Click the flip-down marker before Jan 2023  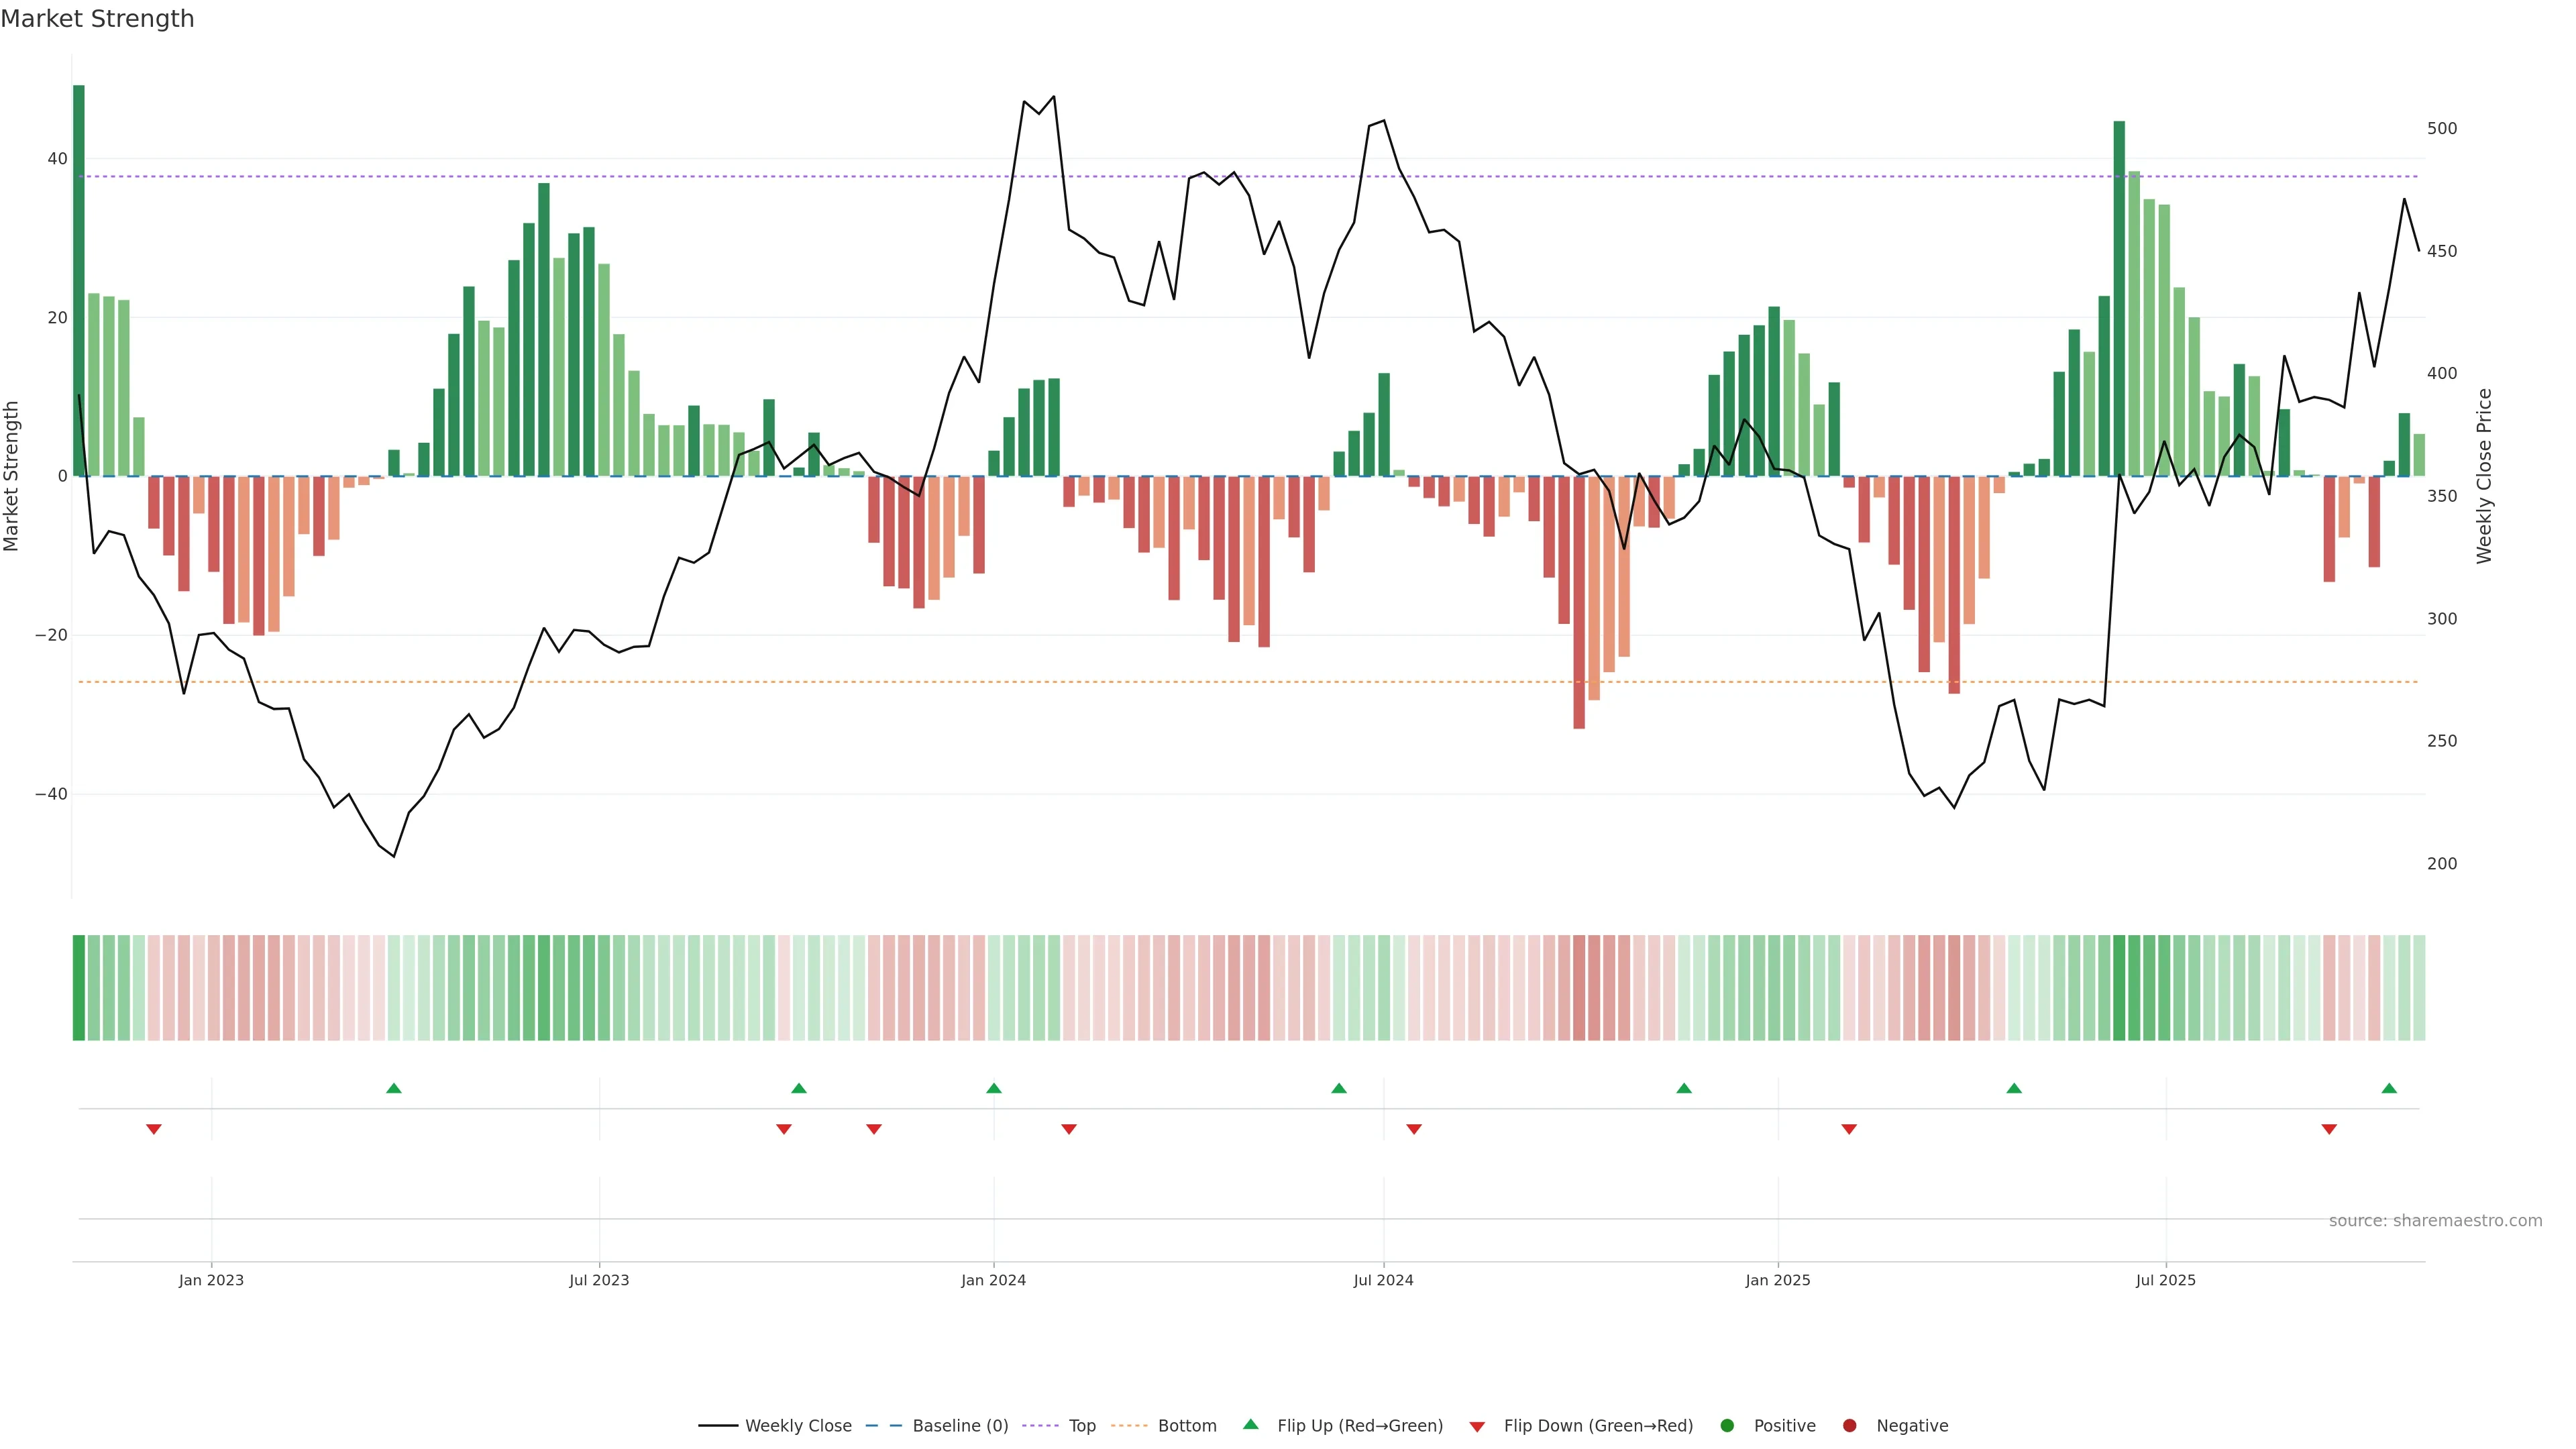click(154, 1129)
